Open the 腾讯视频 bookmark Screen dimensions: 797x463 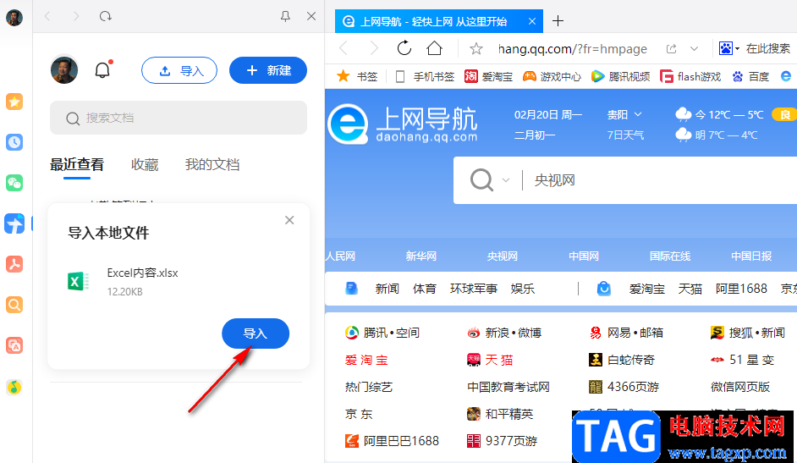[x=621, y=76]
